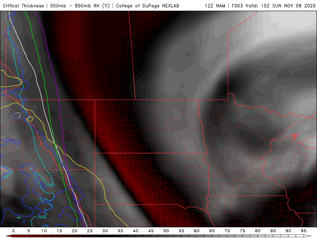Click the 1540 contour label nearest the bottom edge
317x238 pixels.
coord(41,217)
